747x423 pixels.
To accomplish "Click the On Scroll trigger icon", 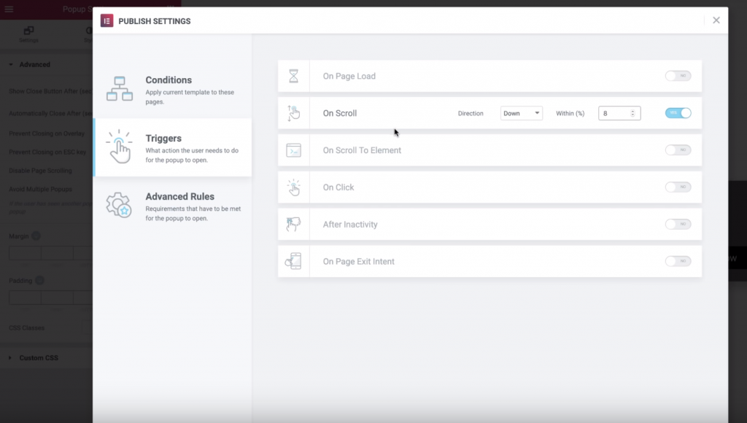I will point(293,113).
